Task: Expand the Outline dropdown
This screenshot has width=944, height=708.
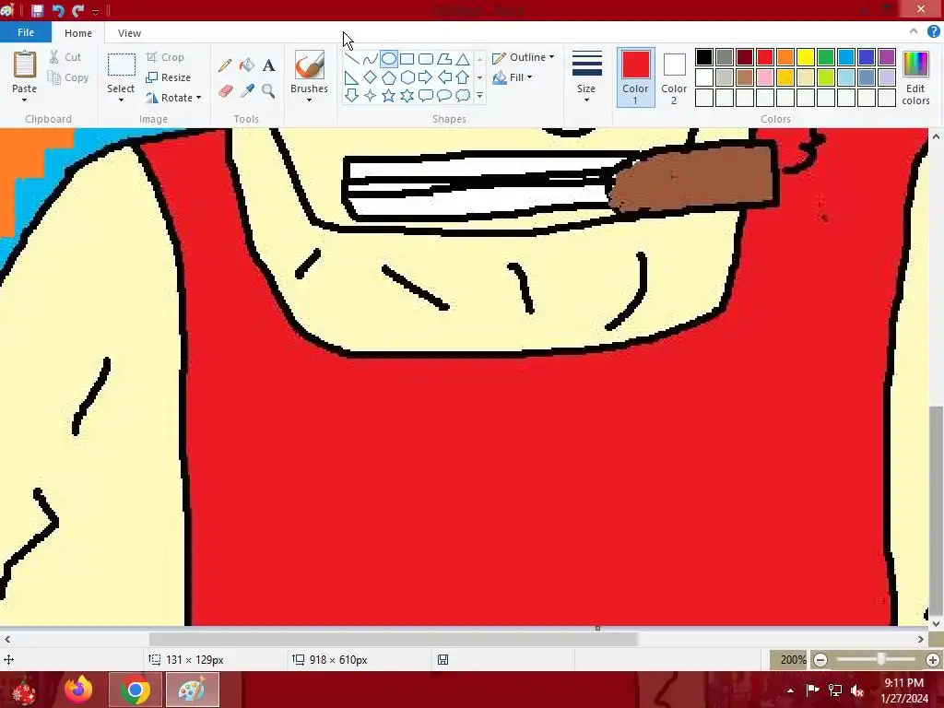Action: click(551, 57)
